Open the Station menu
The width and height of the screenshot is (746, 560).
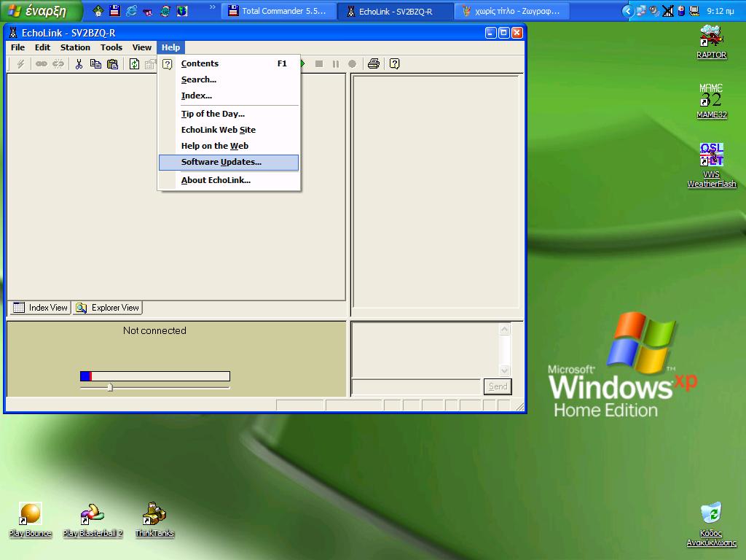(75, 47)
